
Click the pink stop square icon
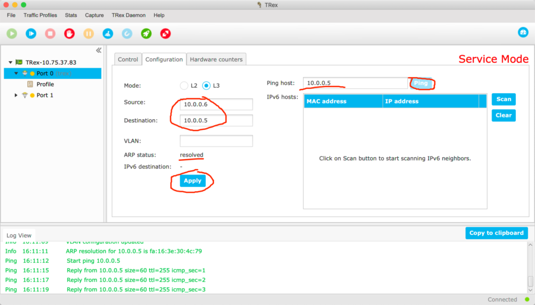tap(50, 33)
